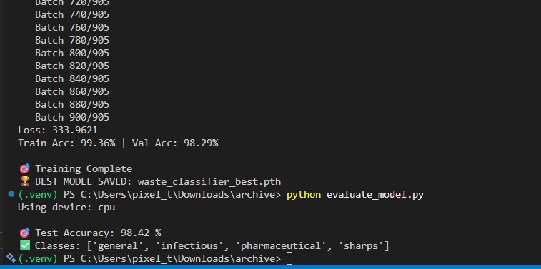Viewport: 541px width, 269px height.
Task: Click the Val Acc 98.29% text
Action: pos(175,143)
